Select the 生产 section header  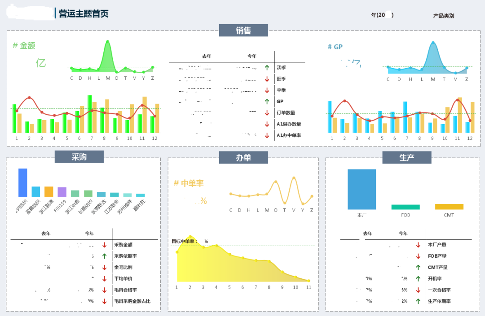[407, 157]
